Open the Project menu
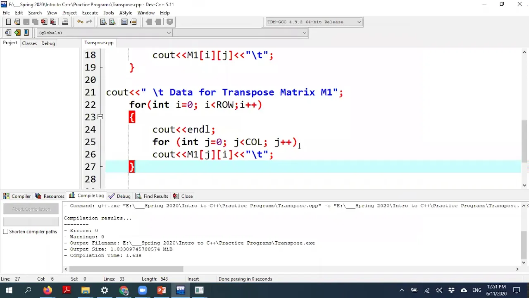529x298 pixels. (69, 13)
